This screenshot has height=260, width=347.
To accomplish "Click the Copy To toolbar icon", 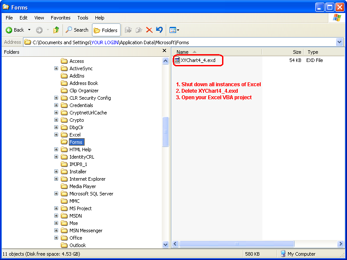I will [139, 30].
